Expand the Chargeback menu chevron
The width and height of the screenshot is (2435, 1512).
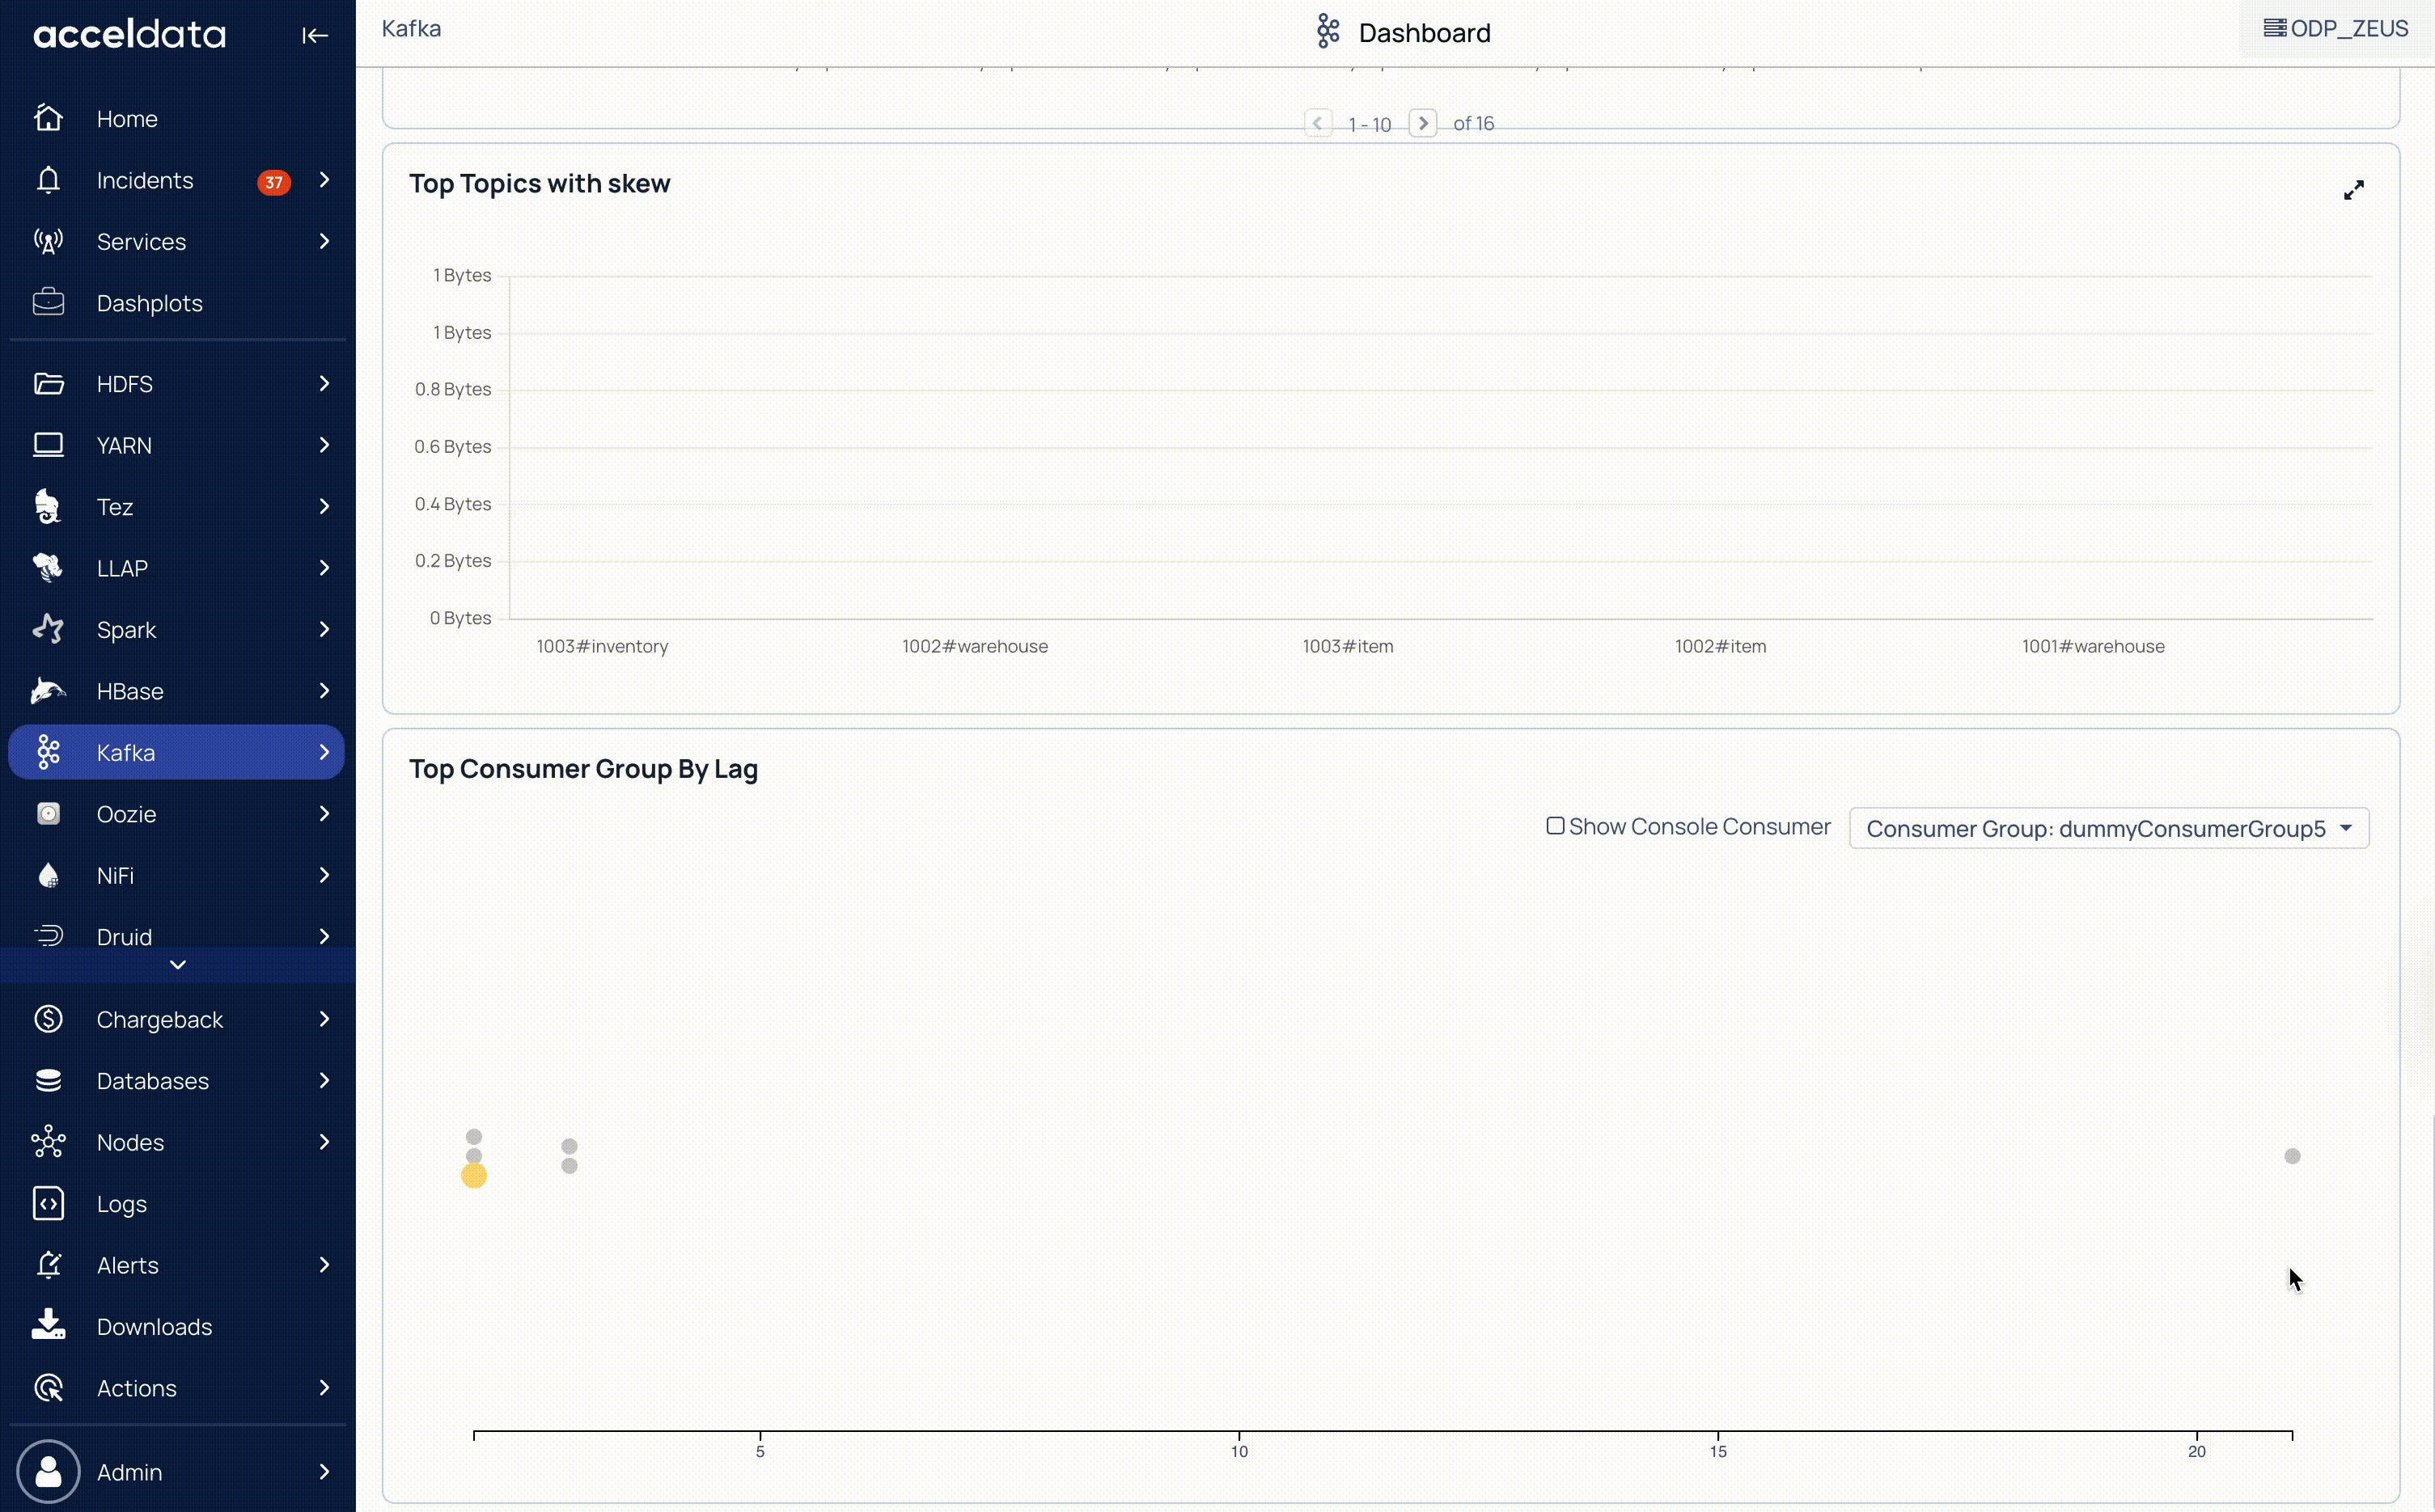point(324,1019)
